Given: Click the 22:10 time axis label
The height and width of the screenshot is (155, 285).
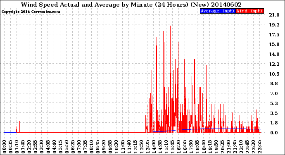Looking at the screenshot, I should pos(241,147).
